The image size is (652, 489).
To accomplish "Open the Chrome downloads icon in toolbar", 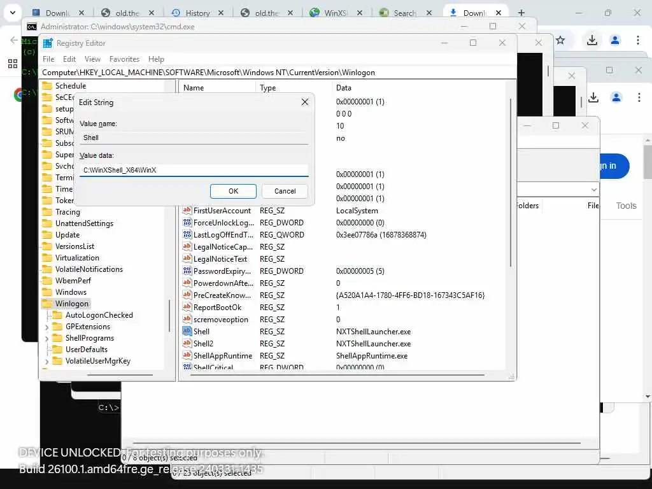I will [592, 40].
